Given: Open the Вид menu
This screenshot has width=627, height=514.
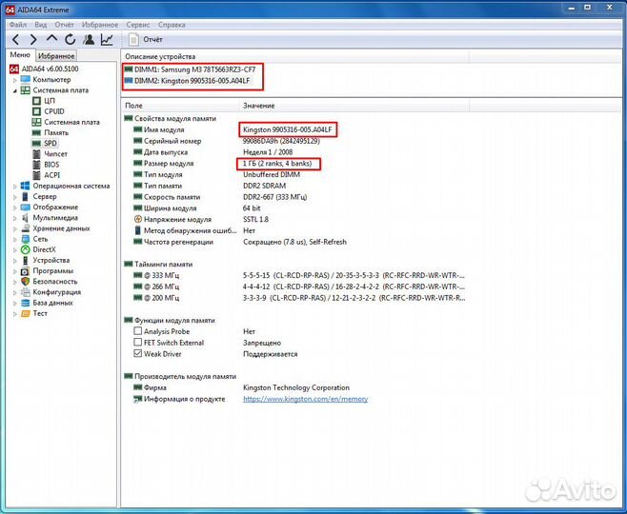Looking at the screenshot, I should (x=41, y=25).
